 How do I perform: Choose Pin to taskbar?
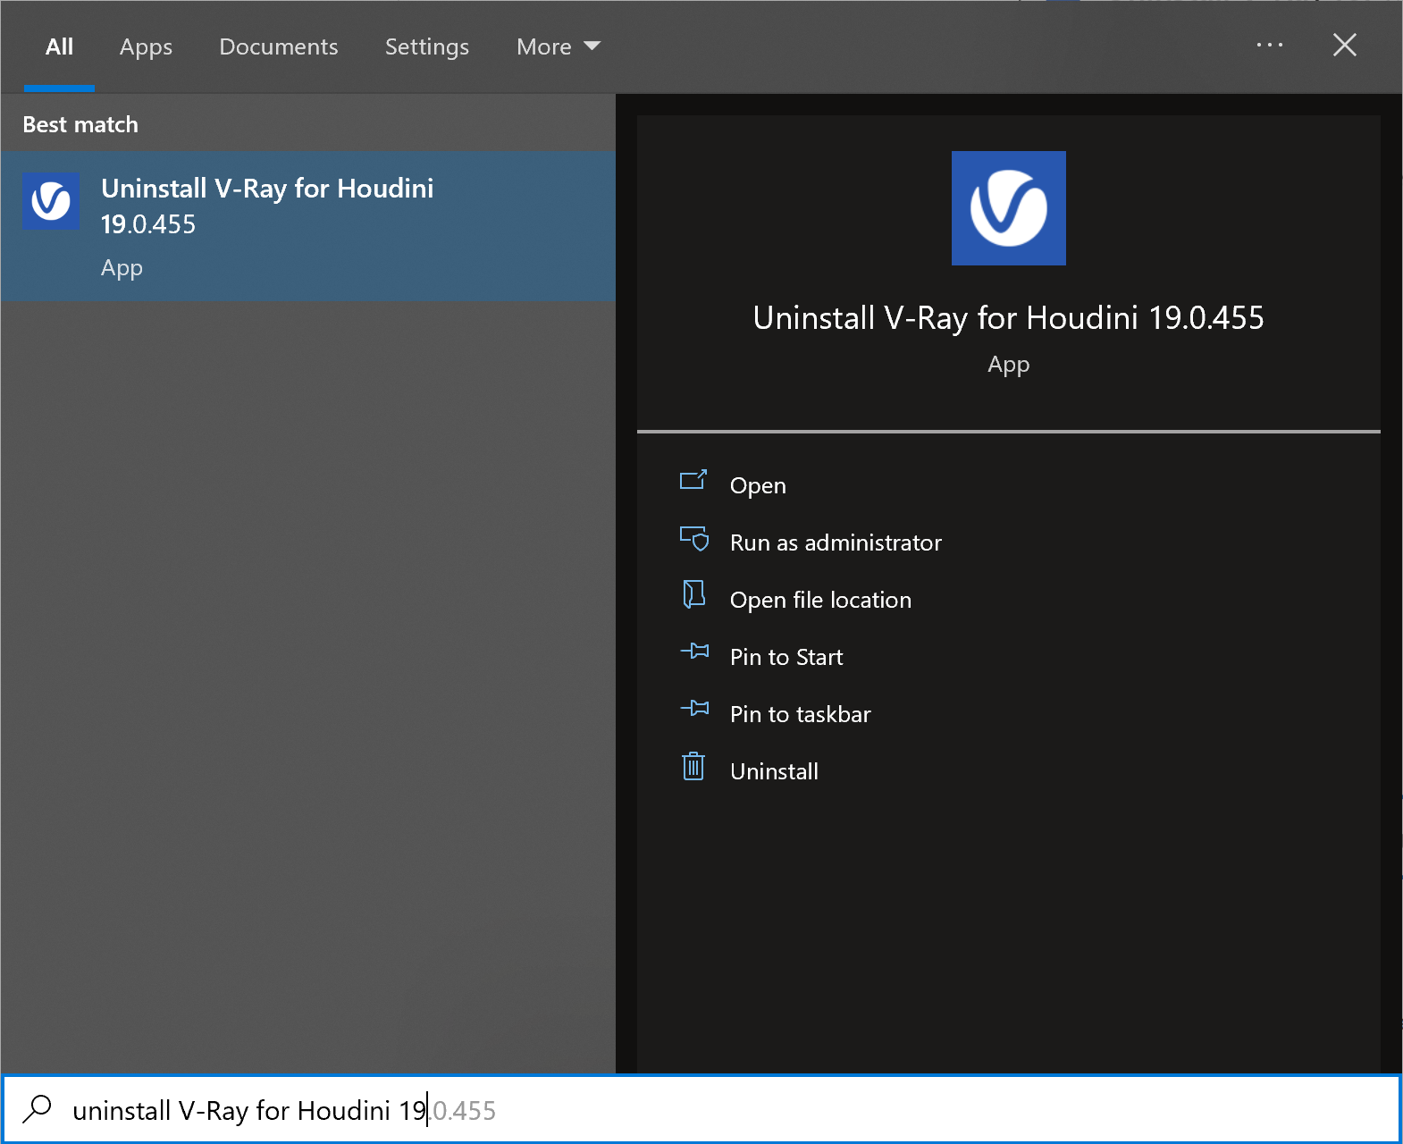coord(800,714)
